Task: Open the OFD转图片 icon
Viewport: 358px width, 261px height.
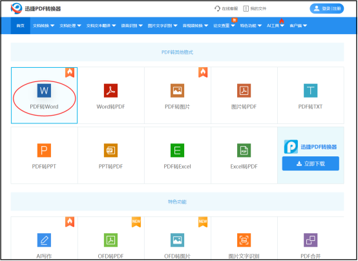Action: (178, 240)
